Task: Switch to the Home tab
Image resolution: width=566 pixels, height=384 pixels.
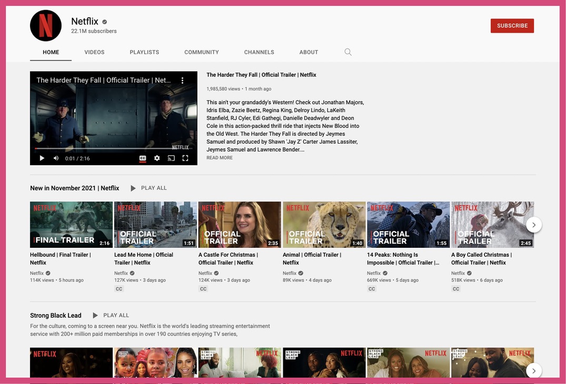Action: 51,52
